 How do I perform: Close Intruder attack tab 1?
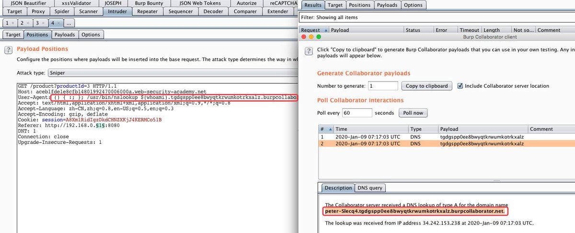[12, 23]
